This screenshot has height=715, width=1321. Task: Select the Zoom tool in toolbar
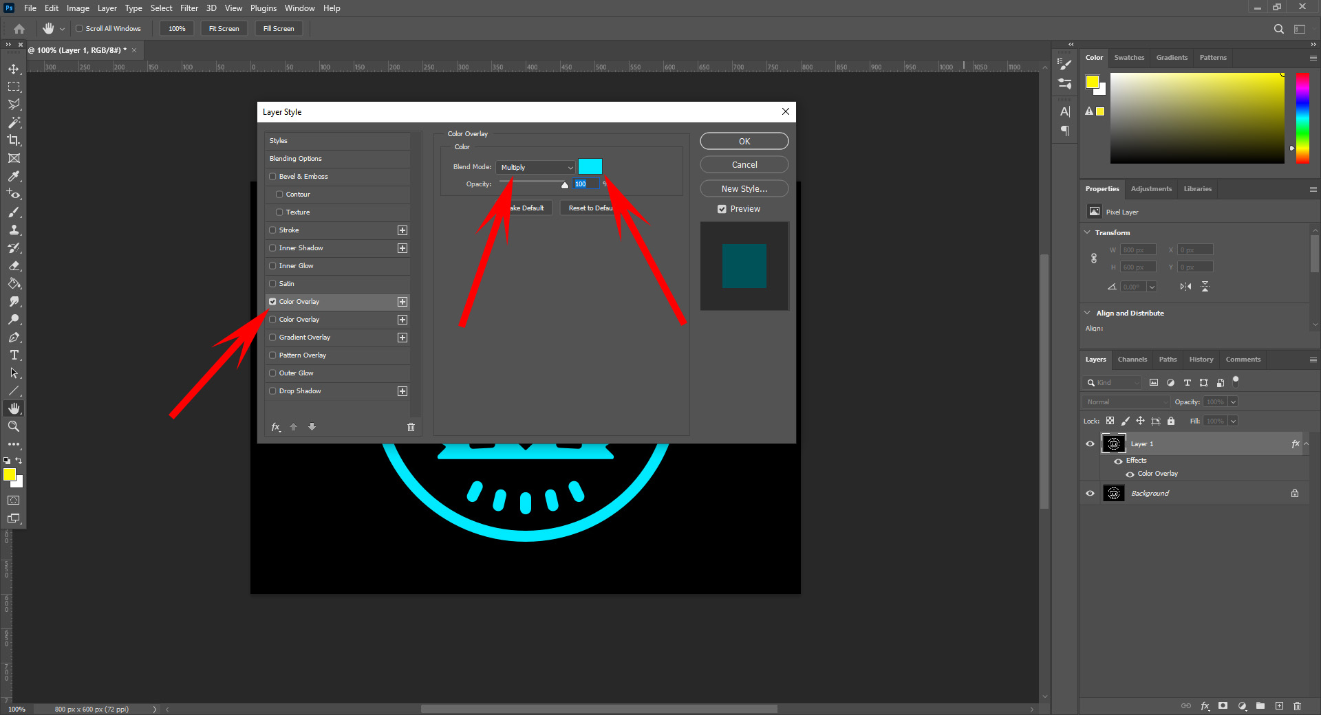pyautogui.click(x=14, y=426)
